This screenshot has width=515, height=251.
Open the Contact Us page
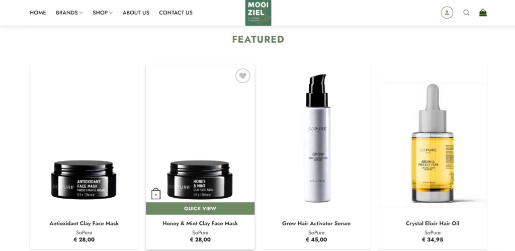coord(176,13)
